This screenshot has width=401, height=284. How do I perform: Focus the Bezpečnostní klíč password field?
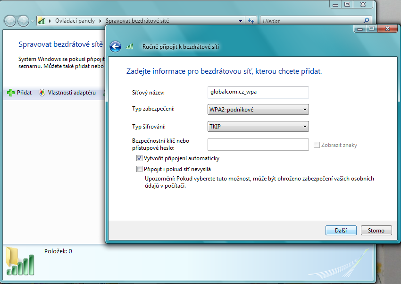(x=258, y=145)
